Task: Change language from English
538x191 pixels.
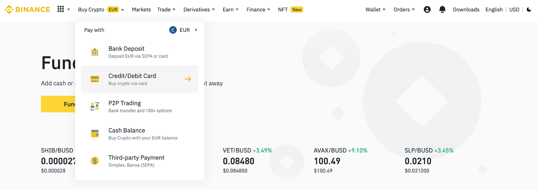Action: [494, 10]
